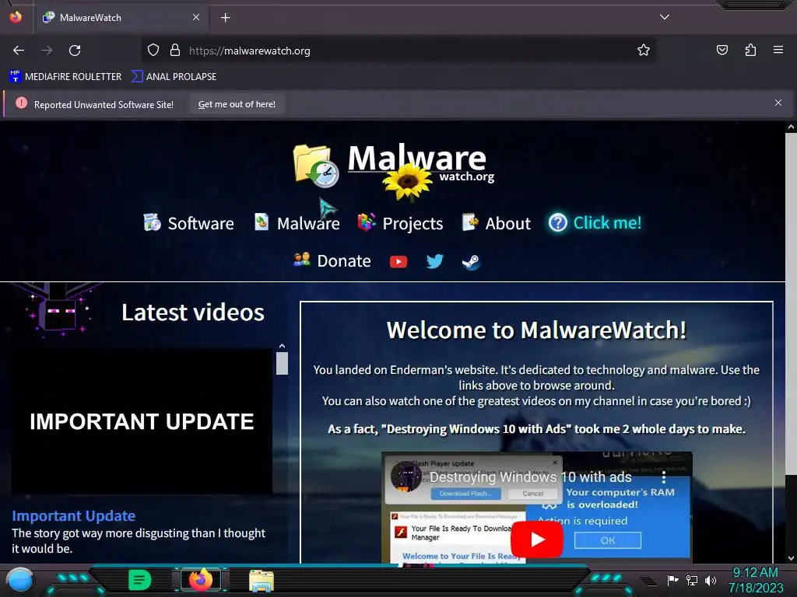Open the Action Center flag tray icon

click(x=672, y=580)
